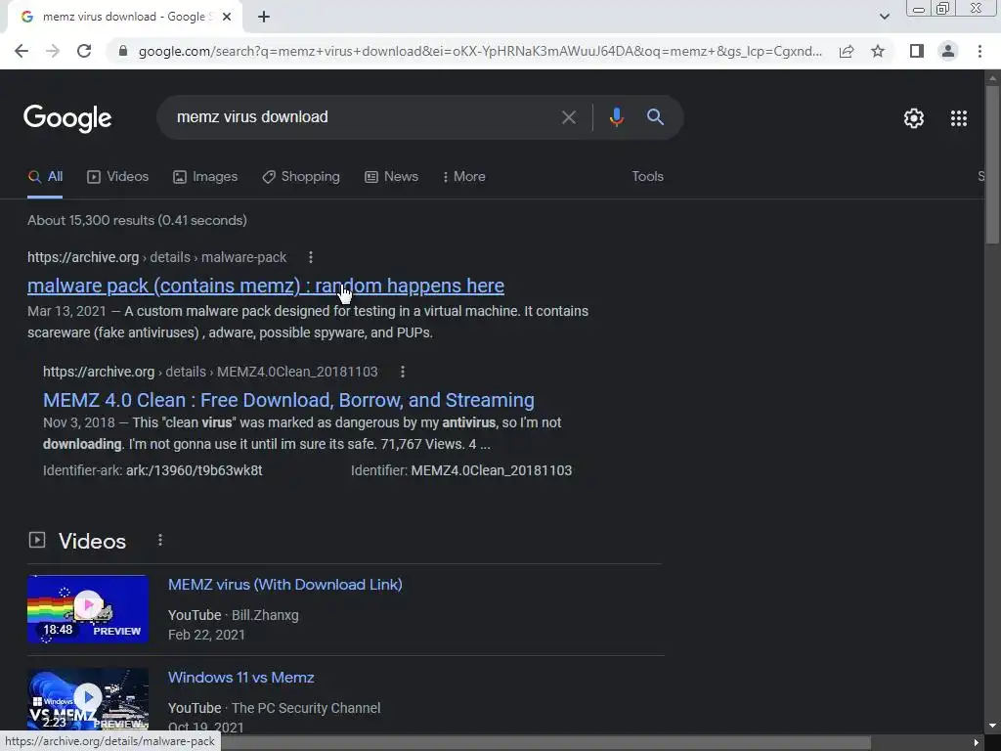Image resolution: width=1001 pixels, height=751 pixels.
Task: Click the padlock site info icon
Action: coord(123,51)
